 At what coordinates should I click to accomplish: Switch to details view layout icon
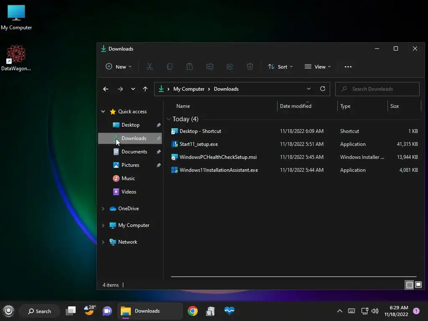pos(409,285)
